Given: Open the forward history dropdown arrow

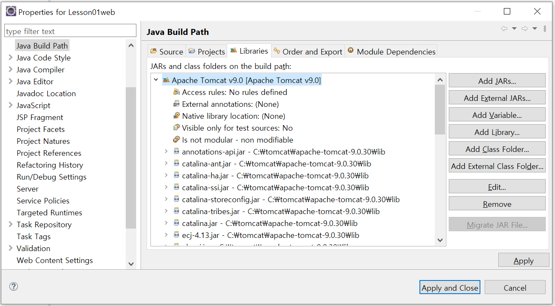Looking at the screenshot, I should click(x=535, y=29).
